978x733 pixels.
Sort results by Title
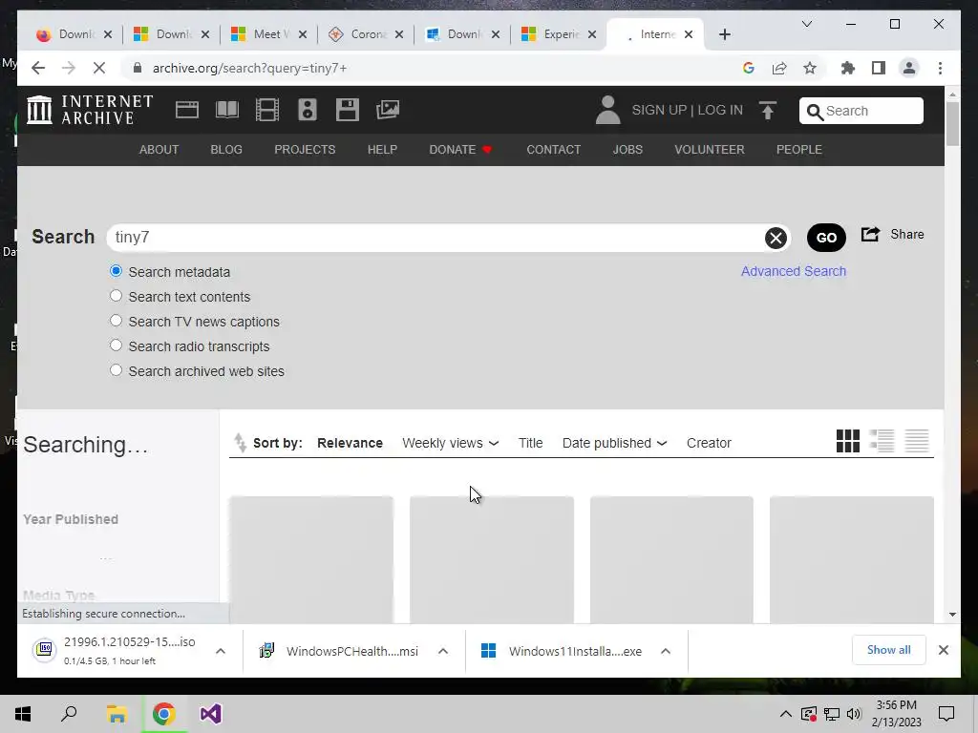pyautogui.click(x=530, y=443)
